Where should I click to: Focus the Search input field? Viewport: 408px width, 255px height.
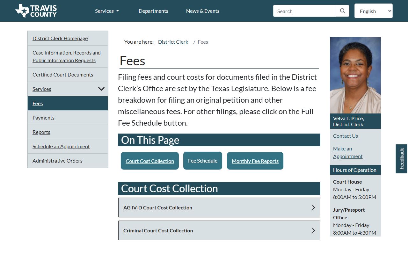click(305, 11)
